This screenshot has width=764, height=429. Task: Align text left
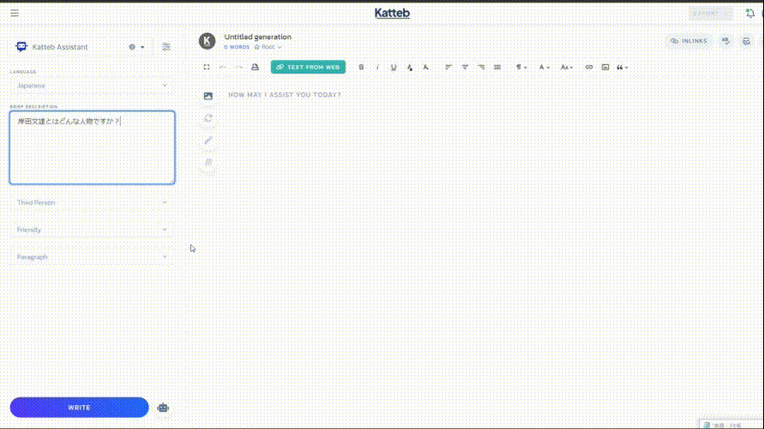[448, 68]
